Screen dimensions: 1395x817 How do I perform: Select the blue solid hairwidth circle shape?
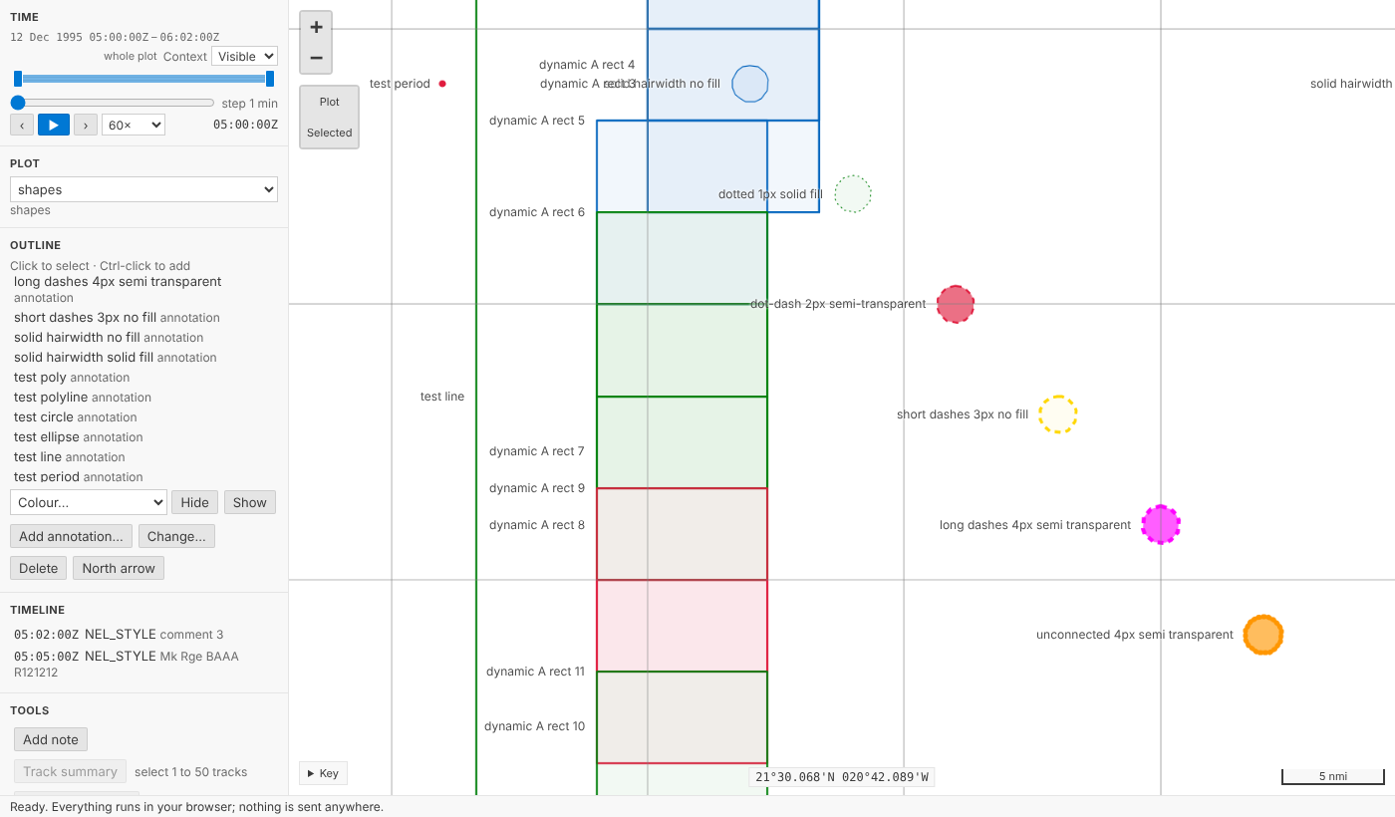(x=750, y=84)
